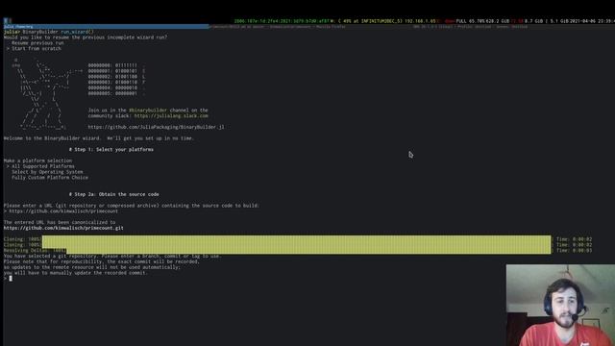The height and width of the screenshot is (346, 615).
Task: Open the JuliaPackaging/BinaryBuilder.jl GitHub link
Action: pos(156,127)
